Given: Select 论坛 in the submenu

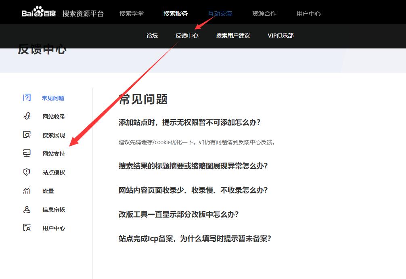Looking at the screenshot, I should click(152, 36).
